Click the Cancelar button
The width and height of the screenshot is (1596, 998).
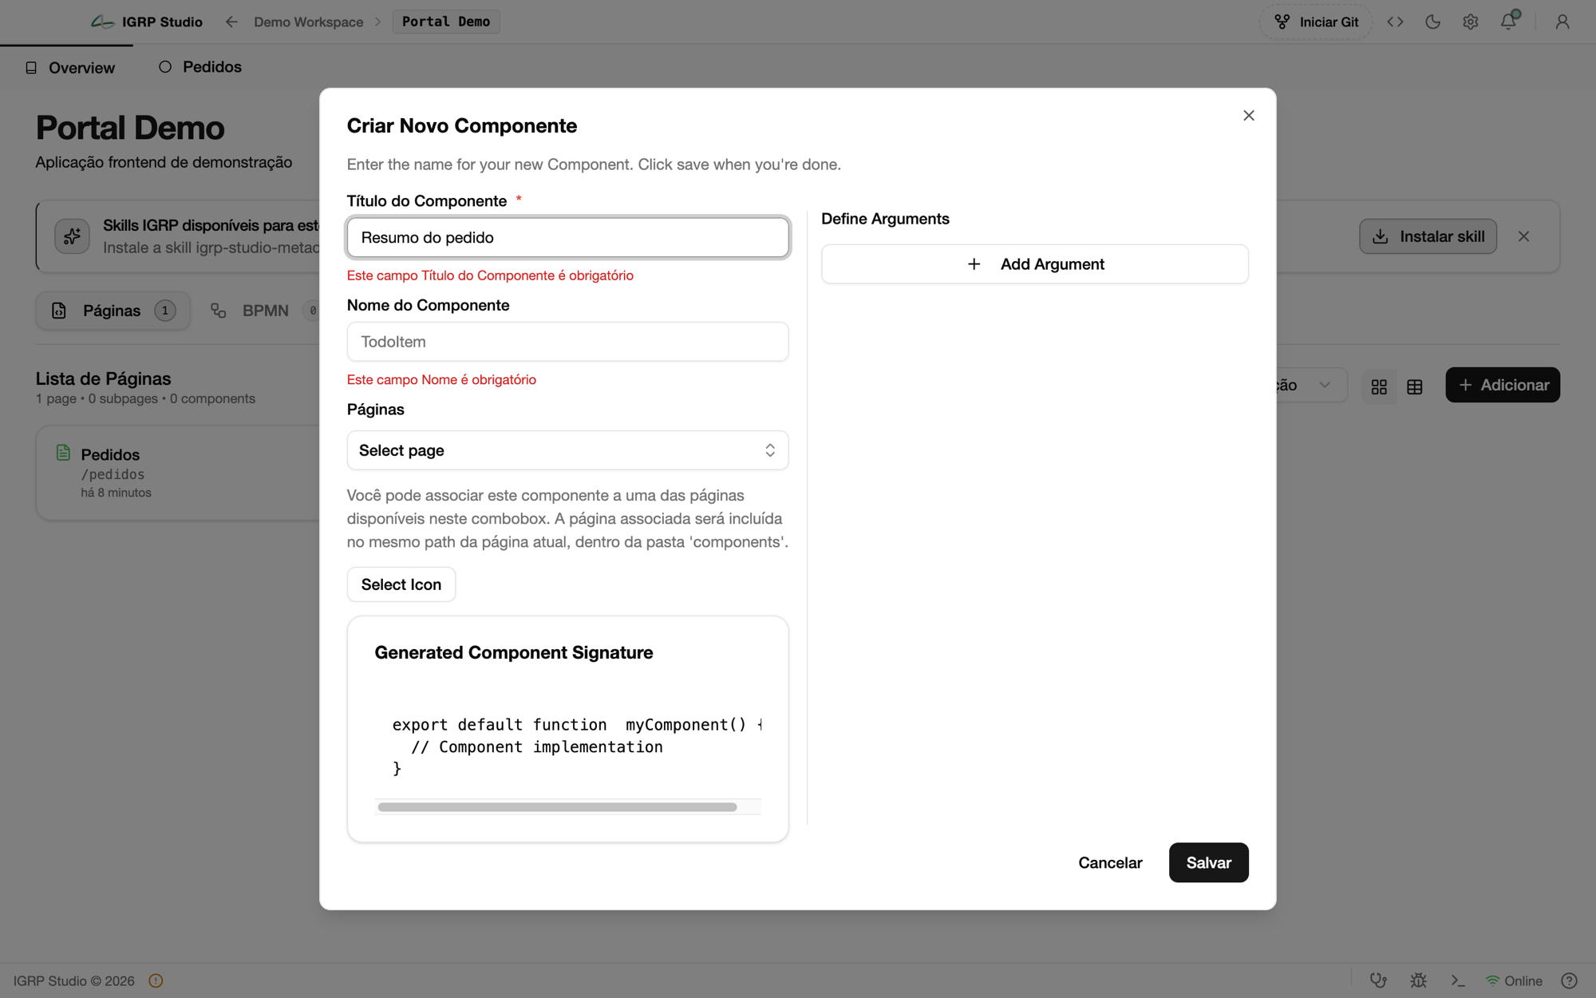tap(1110, 862)
